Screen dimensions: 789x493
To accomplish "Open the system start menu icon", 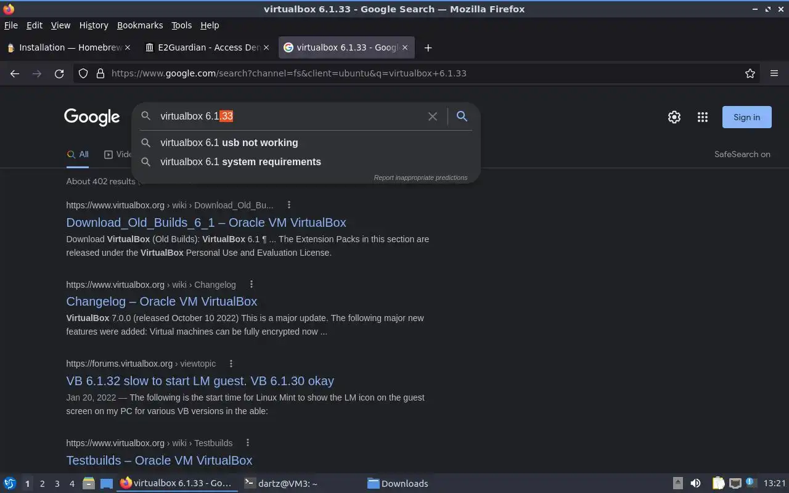I will [10, 483].
